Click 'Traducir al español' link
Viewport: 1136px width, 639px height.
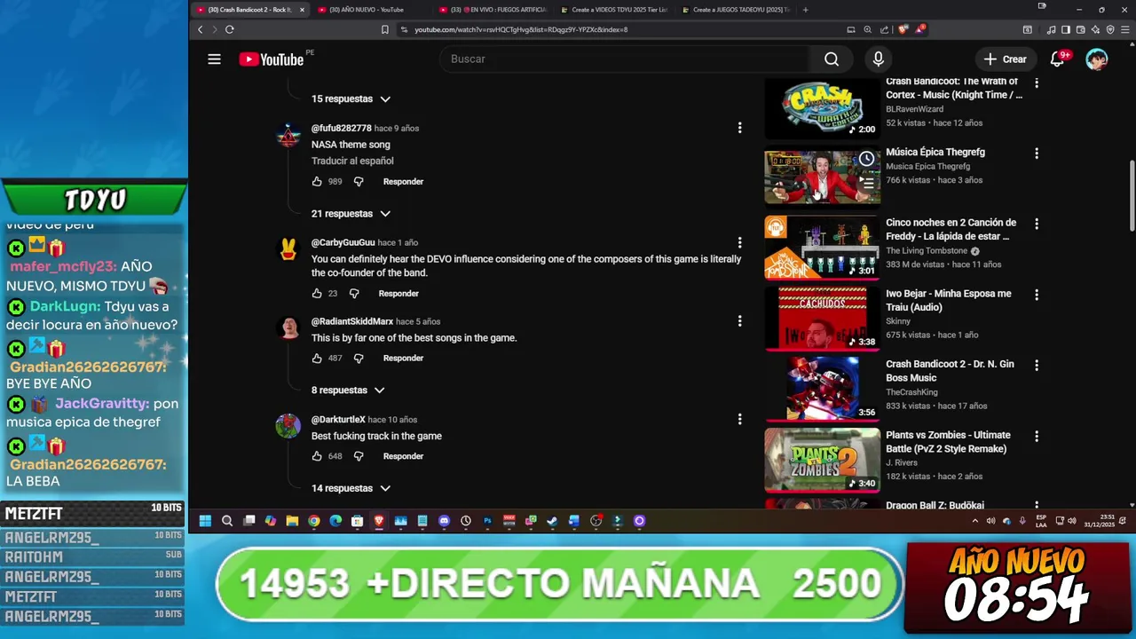(x=352, y=161)
